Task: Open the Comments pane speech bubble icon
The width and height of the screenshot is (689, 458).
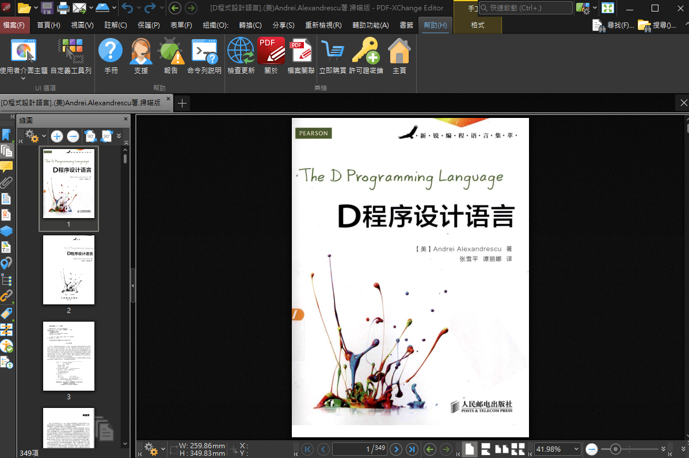Action: pyautogui.click(x=6, y=167)
